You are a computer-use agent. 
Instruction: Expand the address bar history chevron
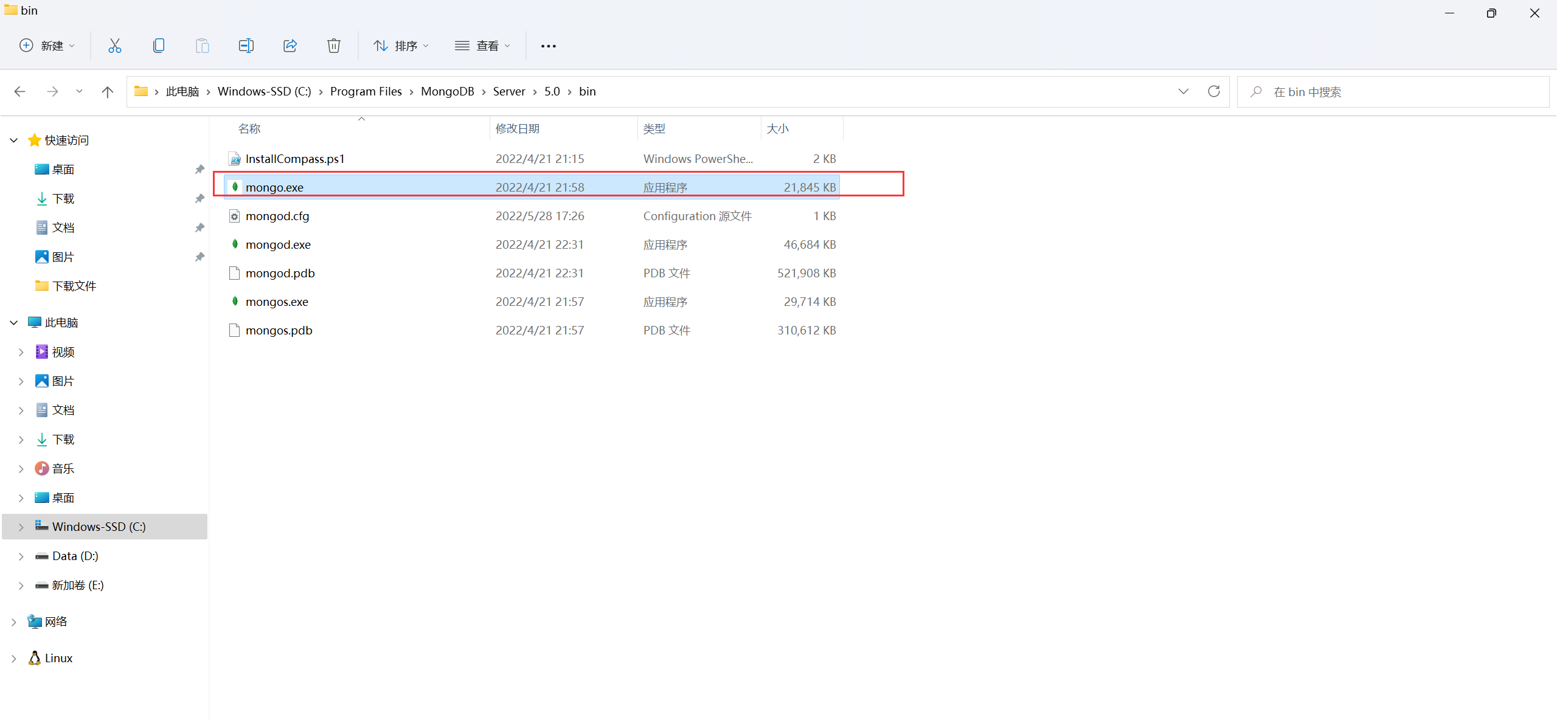(1183, 92)
